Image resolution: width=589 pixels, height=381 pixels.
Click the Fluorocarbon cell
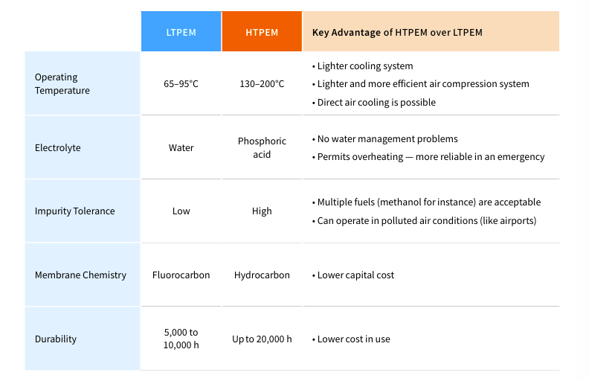click(x=181, y=275)
